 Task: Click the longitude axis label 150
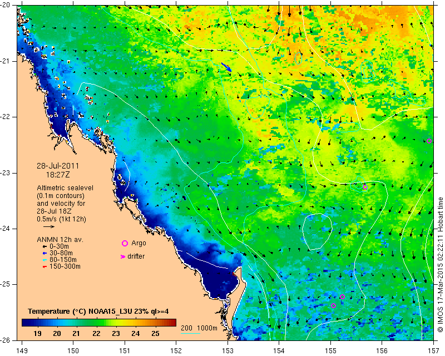point(73,350)
